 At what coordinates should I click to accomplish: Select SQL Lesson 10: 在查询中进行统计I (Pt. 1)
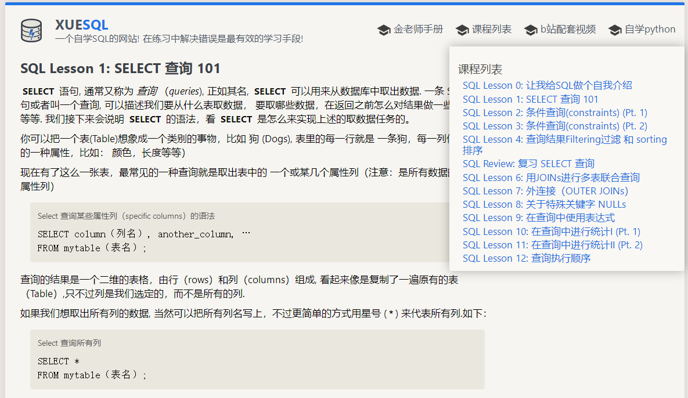pos(552,231)
